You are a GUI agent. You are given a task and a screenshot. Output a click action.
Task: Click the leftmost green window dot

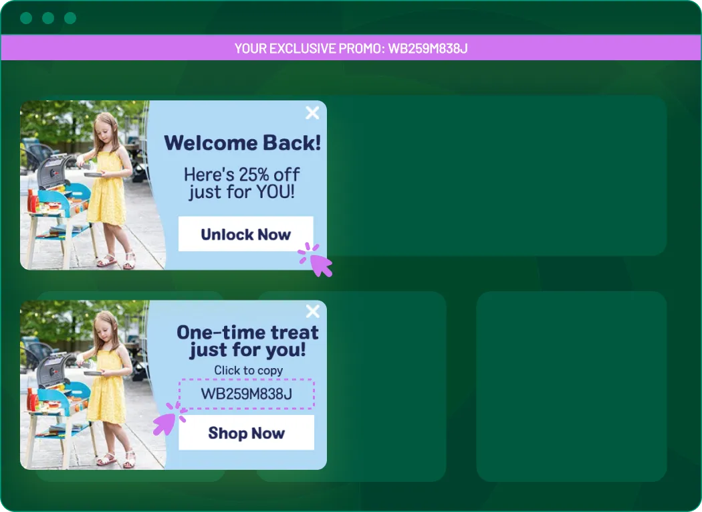[26, 18]
